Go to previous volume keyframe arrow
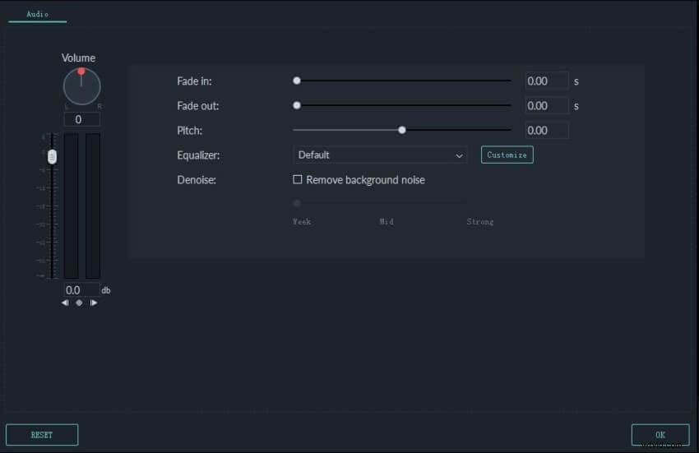699x453 pixels. [x=65, y=303]
